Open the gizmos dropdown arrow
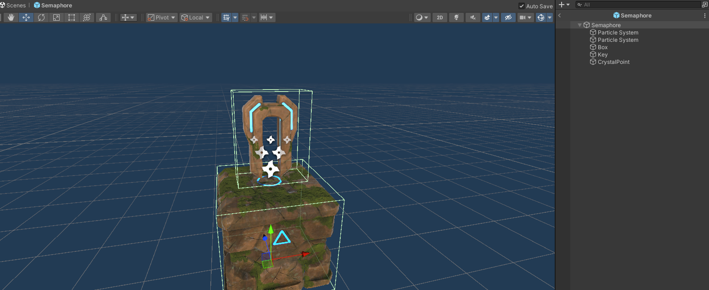The image size is (709, 290). pos(550,17)
